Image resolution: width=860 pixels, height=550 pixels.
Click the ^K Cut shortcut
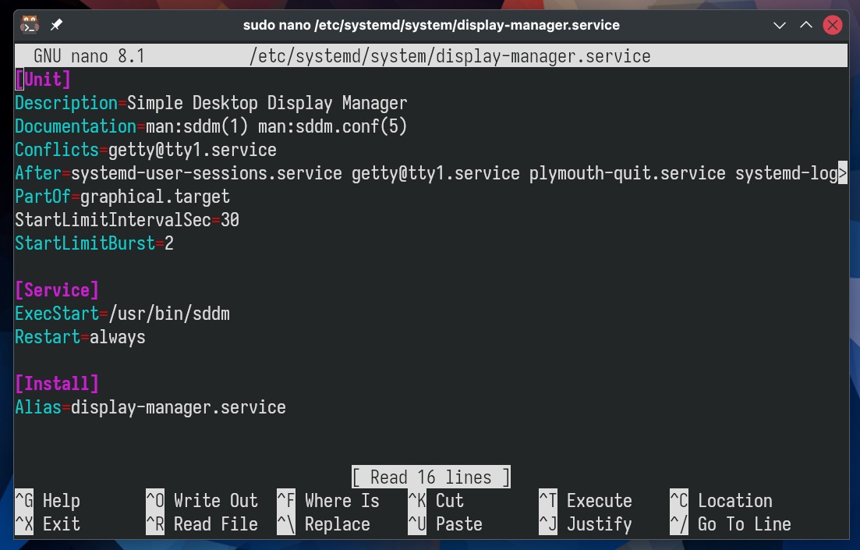(x=436, y=501)
